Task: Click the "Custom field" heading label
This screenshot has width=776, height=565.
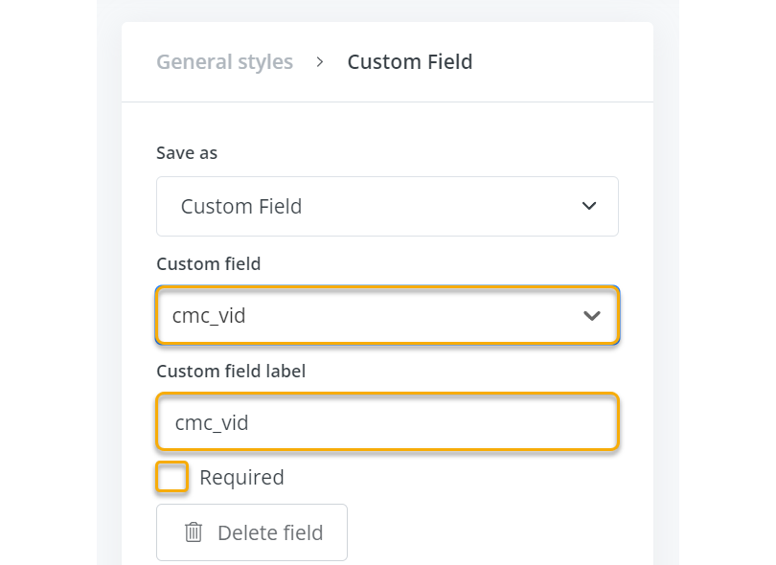Action: (208, 263)
